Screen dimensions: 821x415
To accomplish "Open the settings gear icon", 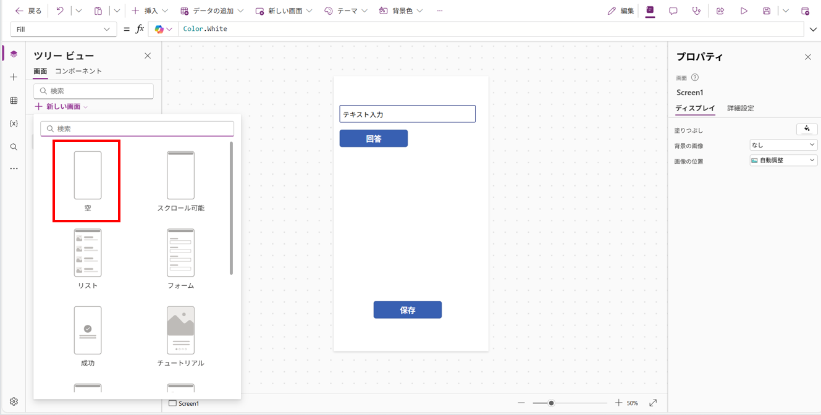I will click(14, 401).
